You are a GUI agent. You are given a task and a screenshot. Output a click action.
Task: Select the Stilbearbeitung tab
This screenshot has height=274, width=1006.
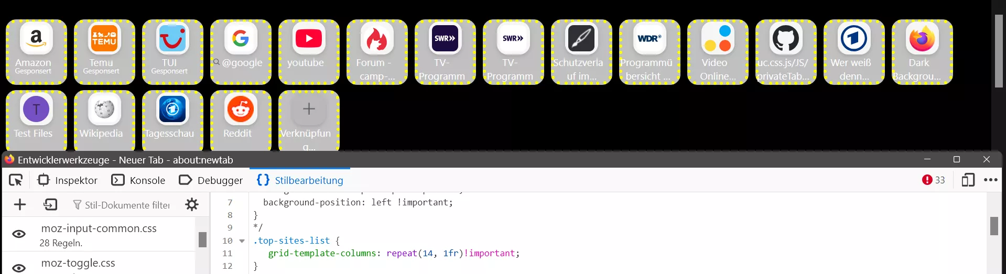coord(300,180)
